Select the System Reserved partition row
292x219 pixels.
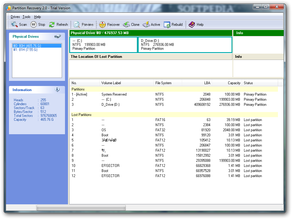pos(174,94)
